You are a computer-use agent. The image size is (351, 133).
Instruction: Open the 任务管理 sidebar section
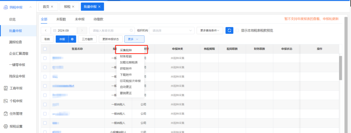pos(13,114)
